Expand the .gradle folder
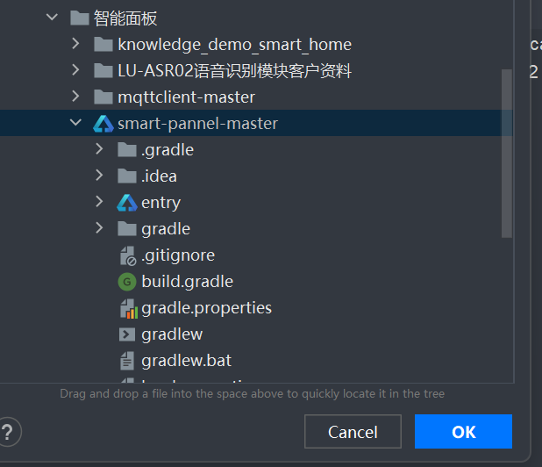This screenshot has width=542, height=467. pos(99,148)
